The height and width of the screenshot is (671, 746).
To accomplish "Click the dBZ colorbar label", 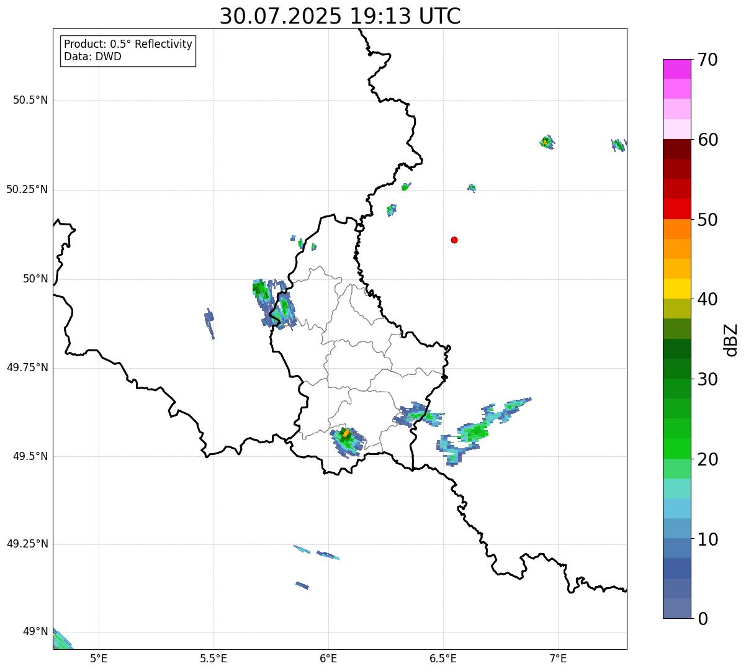I will point(731,339).
